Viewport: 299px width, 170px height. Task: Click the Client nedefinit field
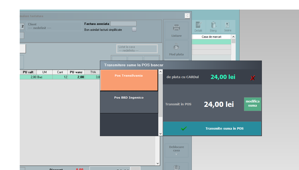pyautogui.click(x=54, y=26)
